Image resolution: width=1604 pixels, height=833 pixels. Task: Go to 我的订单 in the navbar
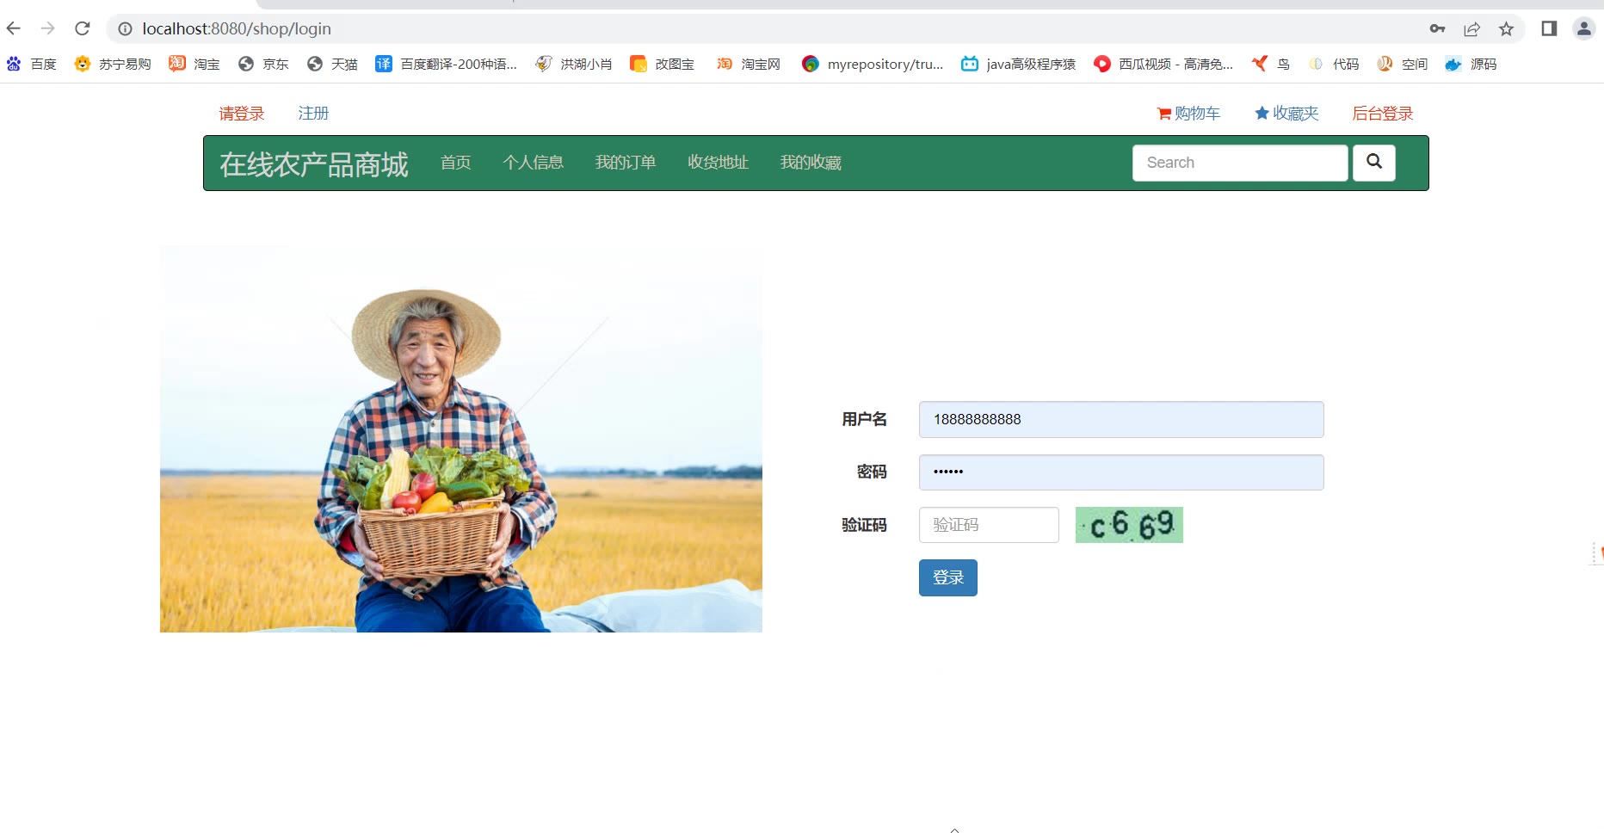tap(625, 163)
